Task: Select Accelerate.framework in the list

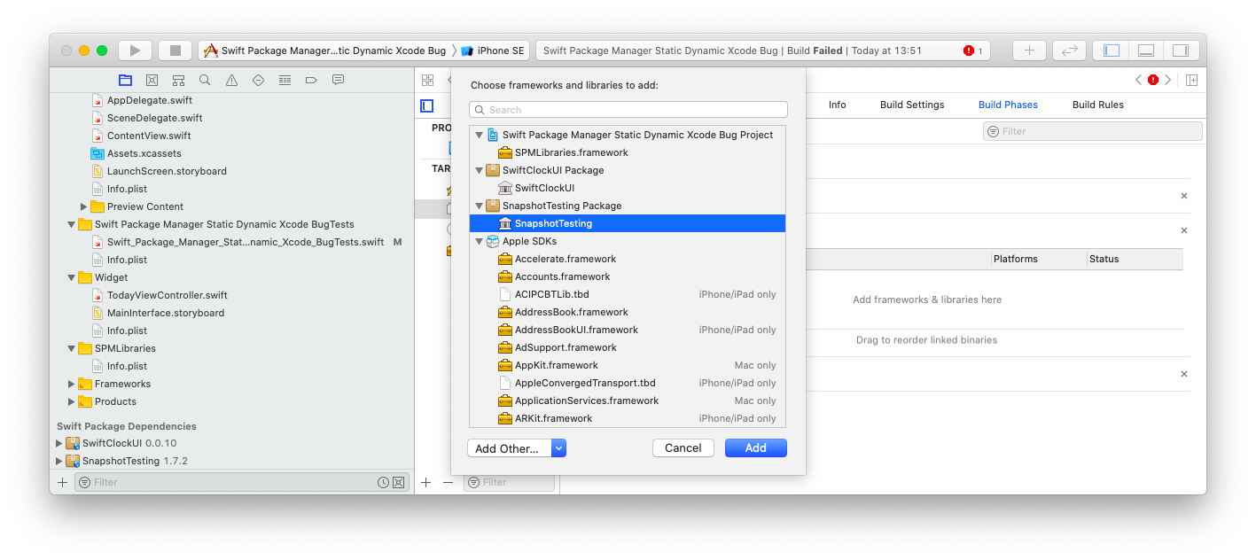Action: 628,259
